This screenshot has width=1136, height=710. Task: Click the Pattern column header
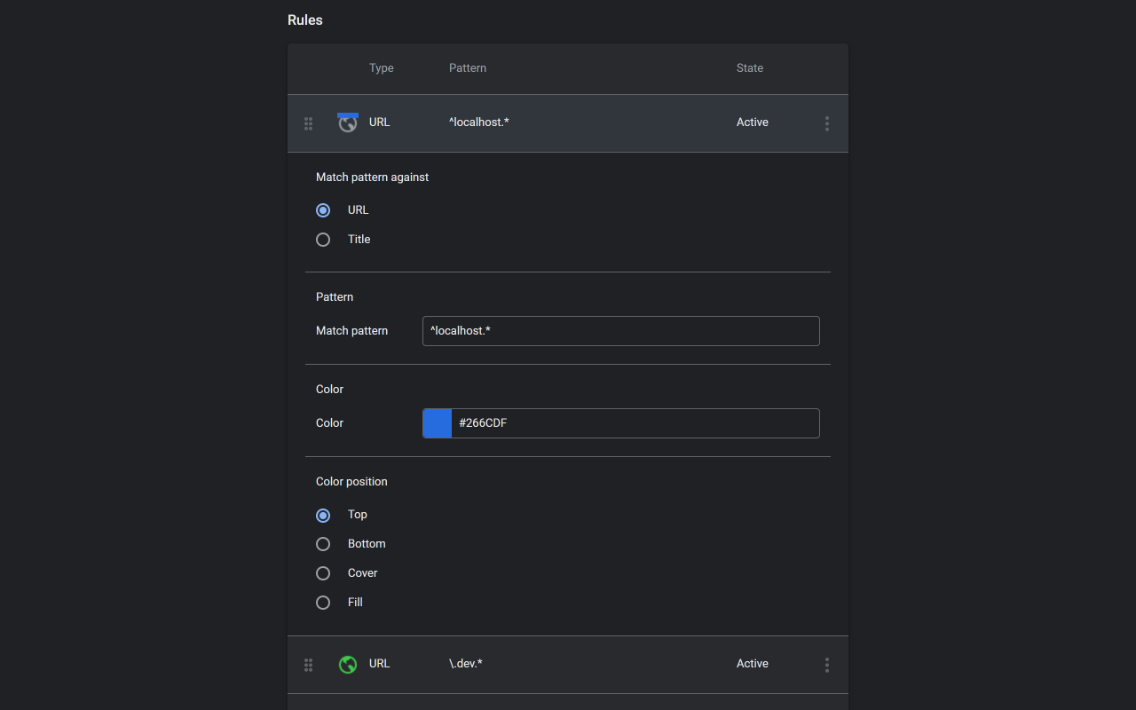(x=468, y=68)
